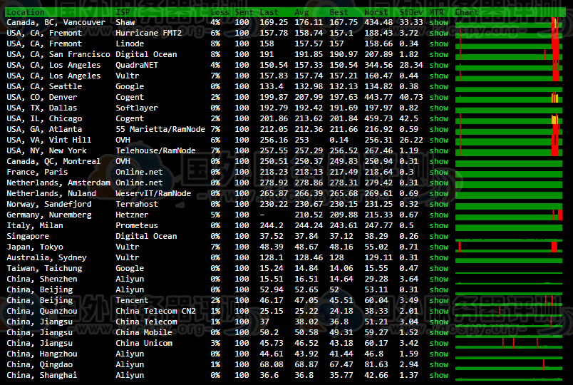The height and width of the screenshot is (385, 573).
Task: Open 'show' for Jiangsu China Unicom
Action: [x=438, y=343]
